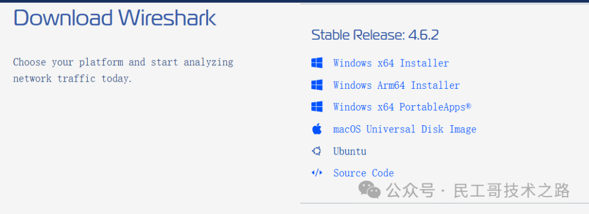Viewport: 589px width, 214px height.
Task: Click the Download Wireshark heading
Action: coord(115,17)
